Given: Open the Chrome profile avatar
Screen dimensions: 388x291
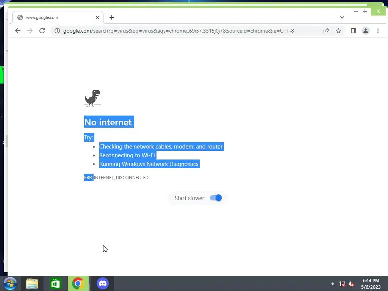Looking at the screenshot, I should [x=366, y=31].
